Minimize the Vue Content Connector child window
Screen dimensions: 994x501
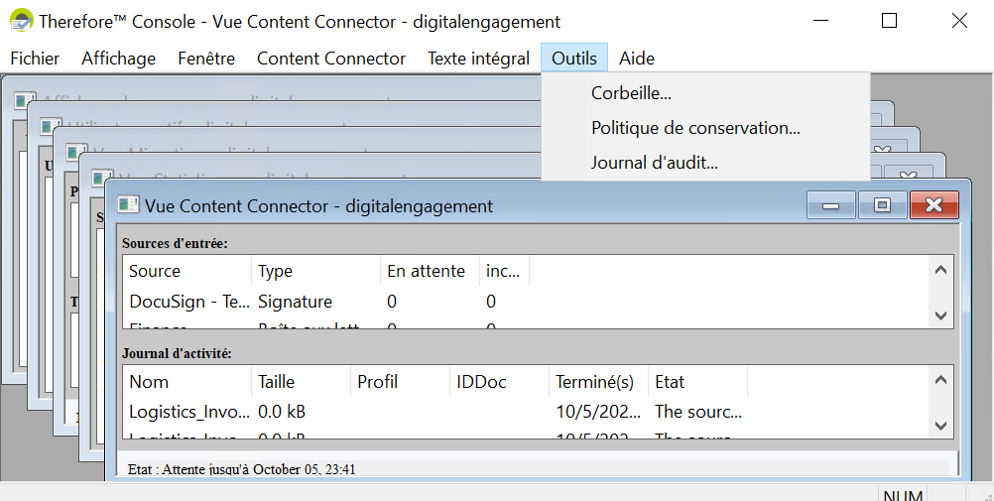coord(831,205)
